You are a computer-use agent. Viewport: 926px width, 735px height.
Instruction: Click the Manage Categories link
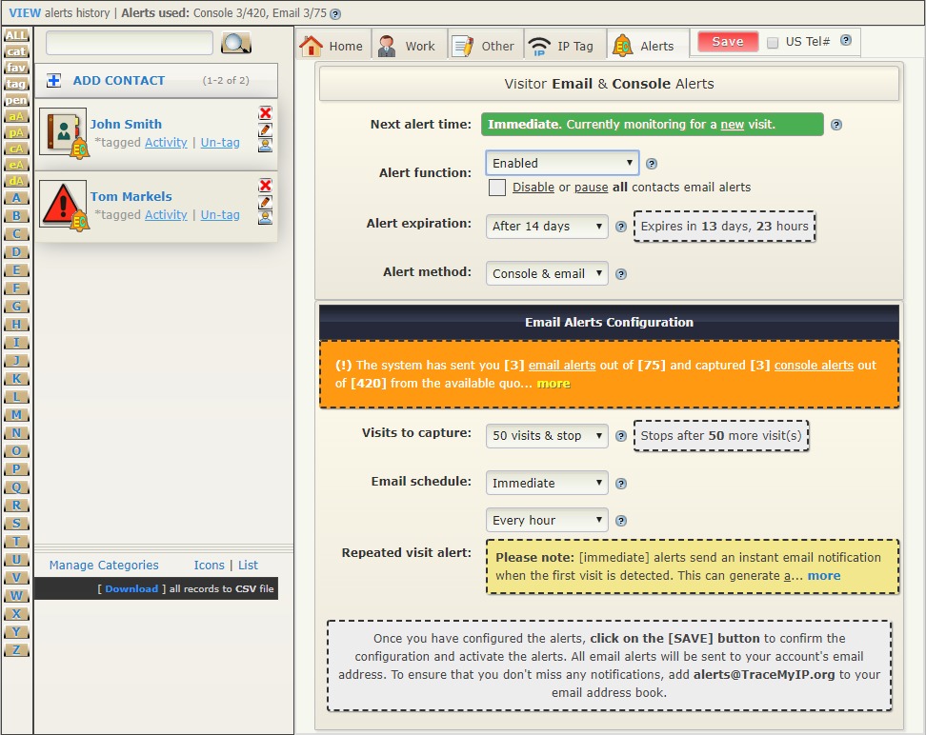point(104,566)
